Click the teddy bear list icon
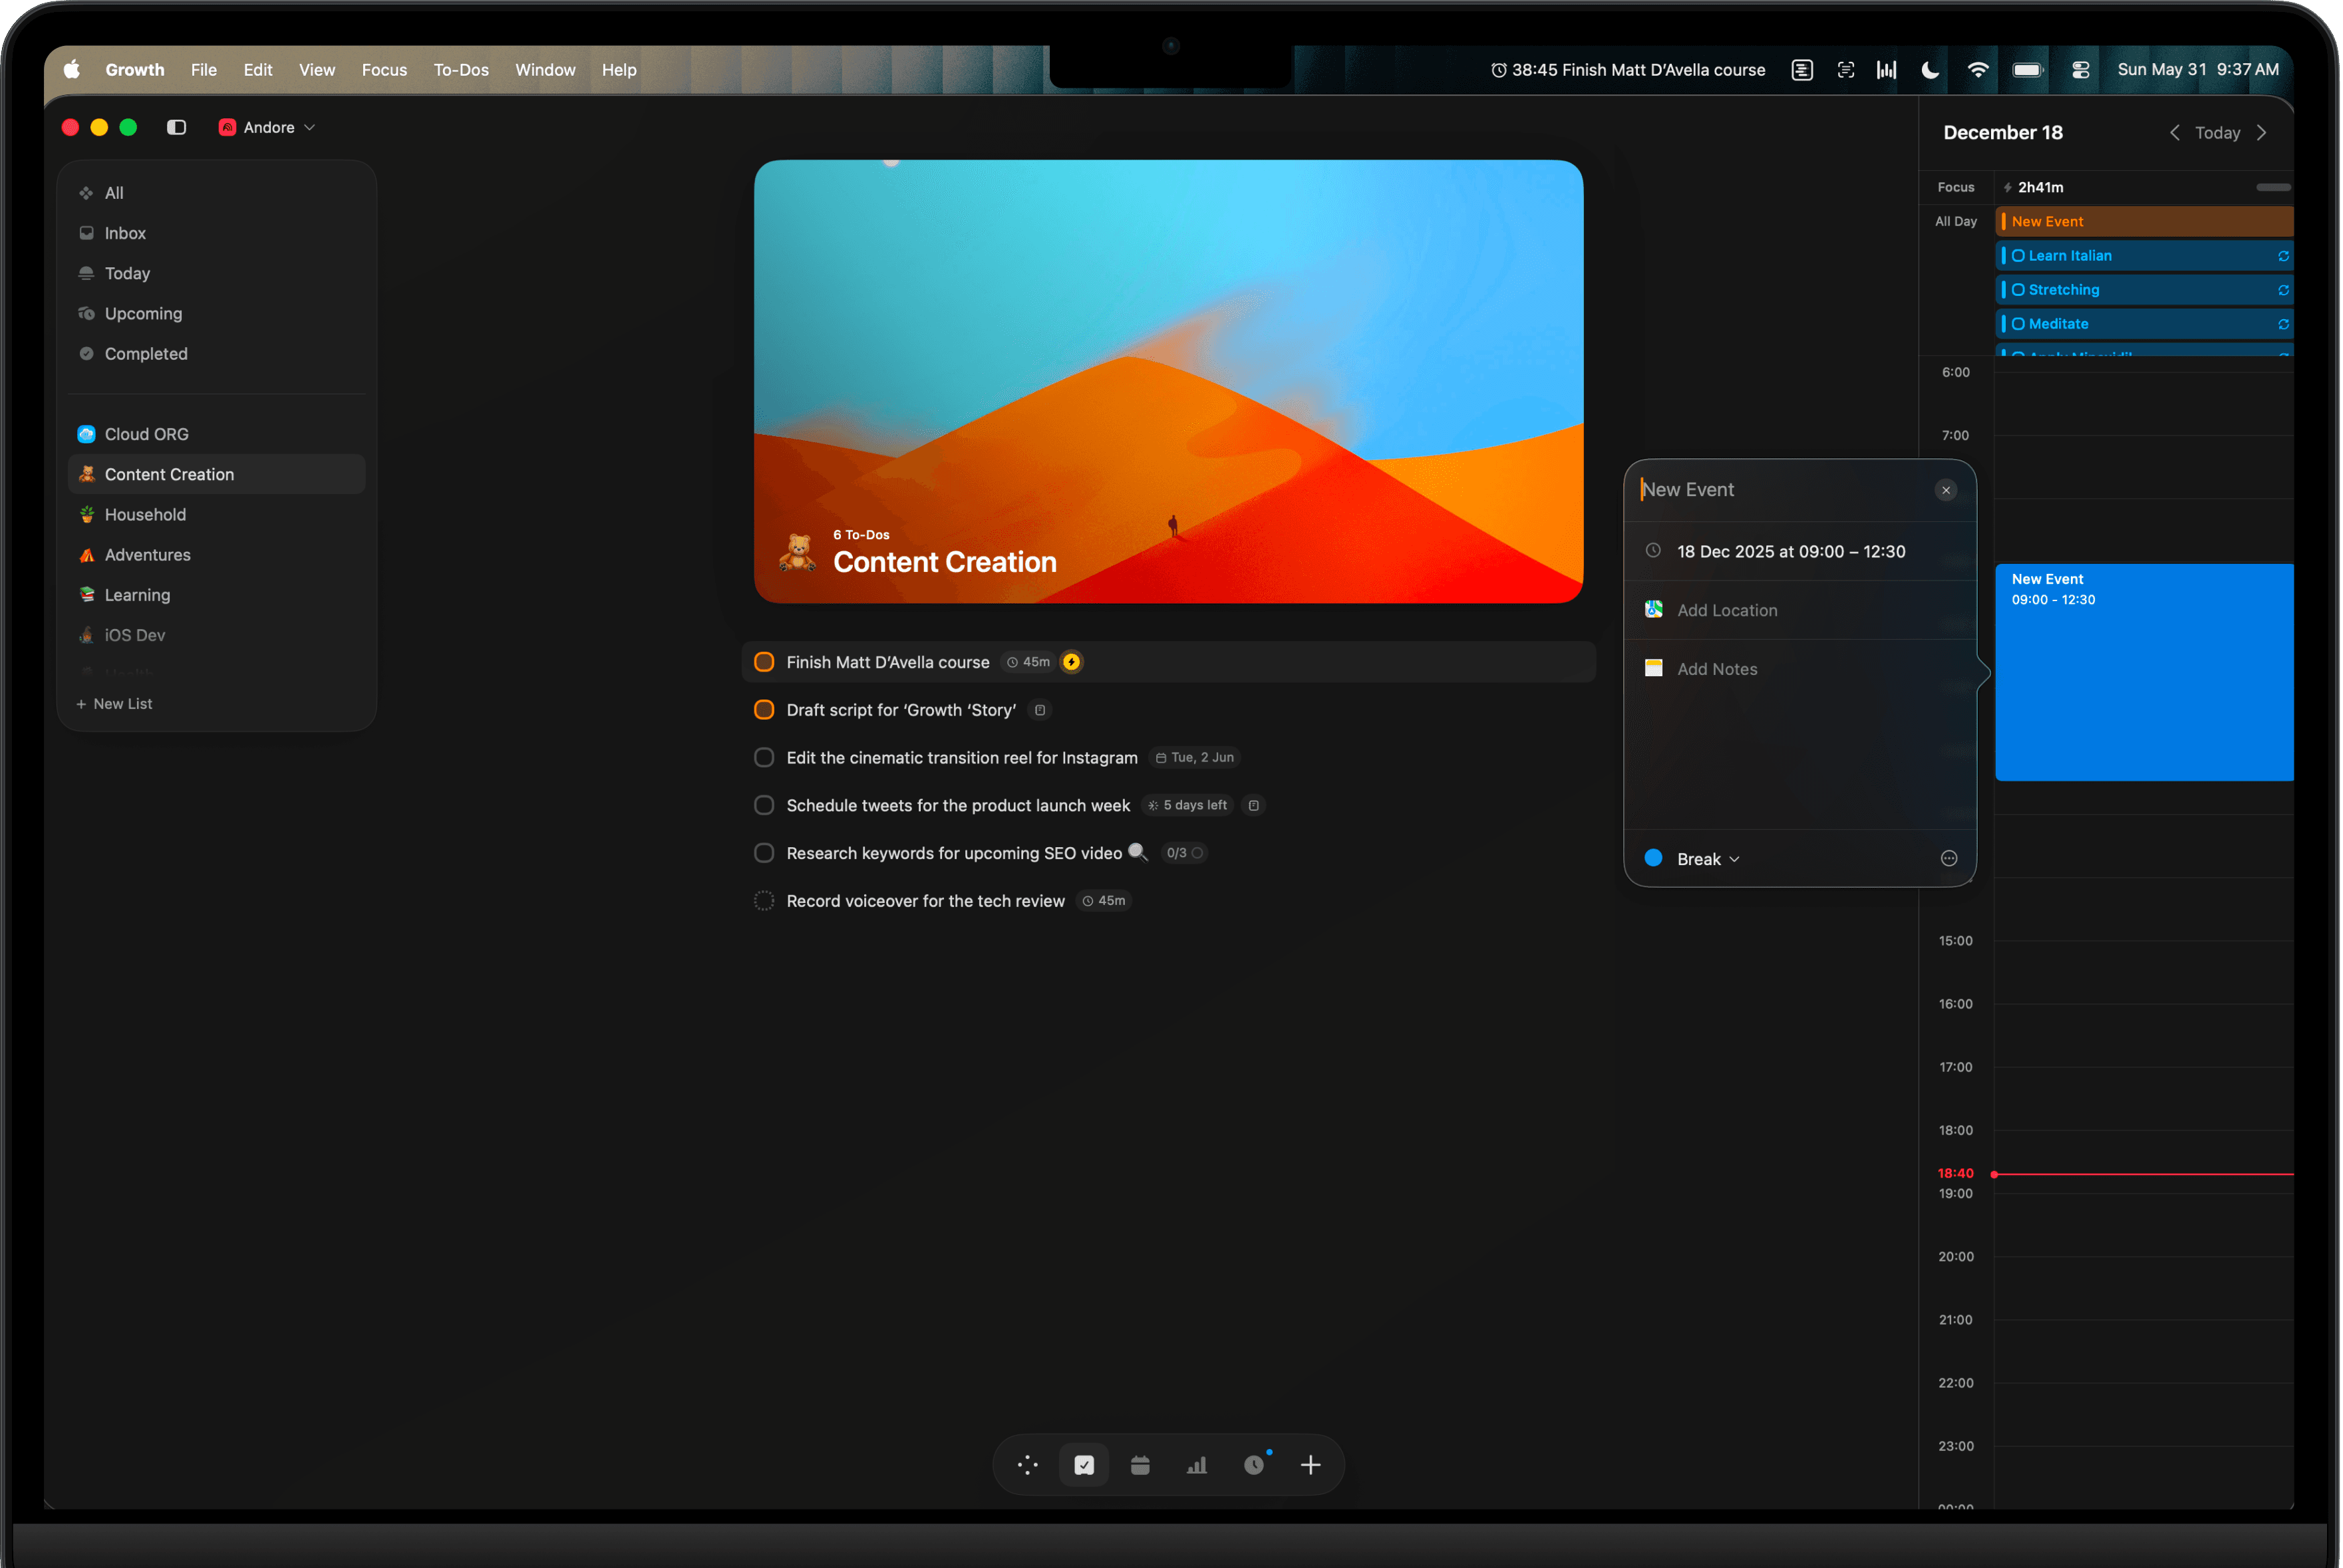The width and height of the screenshot is (2343, 1568). pos(798,552)
